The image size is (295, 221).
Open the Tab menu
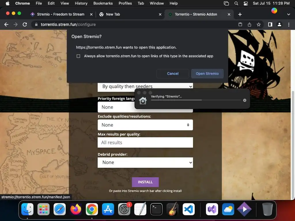(x=141, y=3)
